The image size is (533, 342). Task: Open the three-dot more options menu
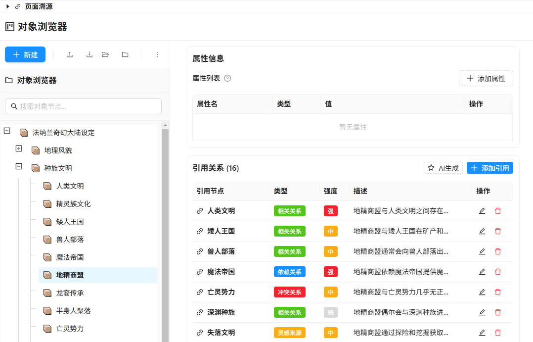(157, 54)
